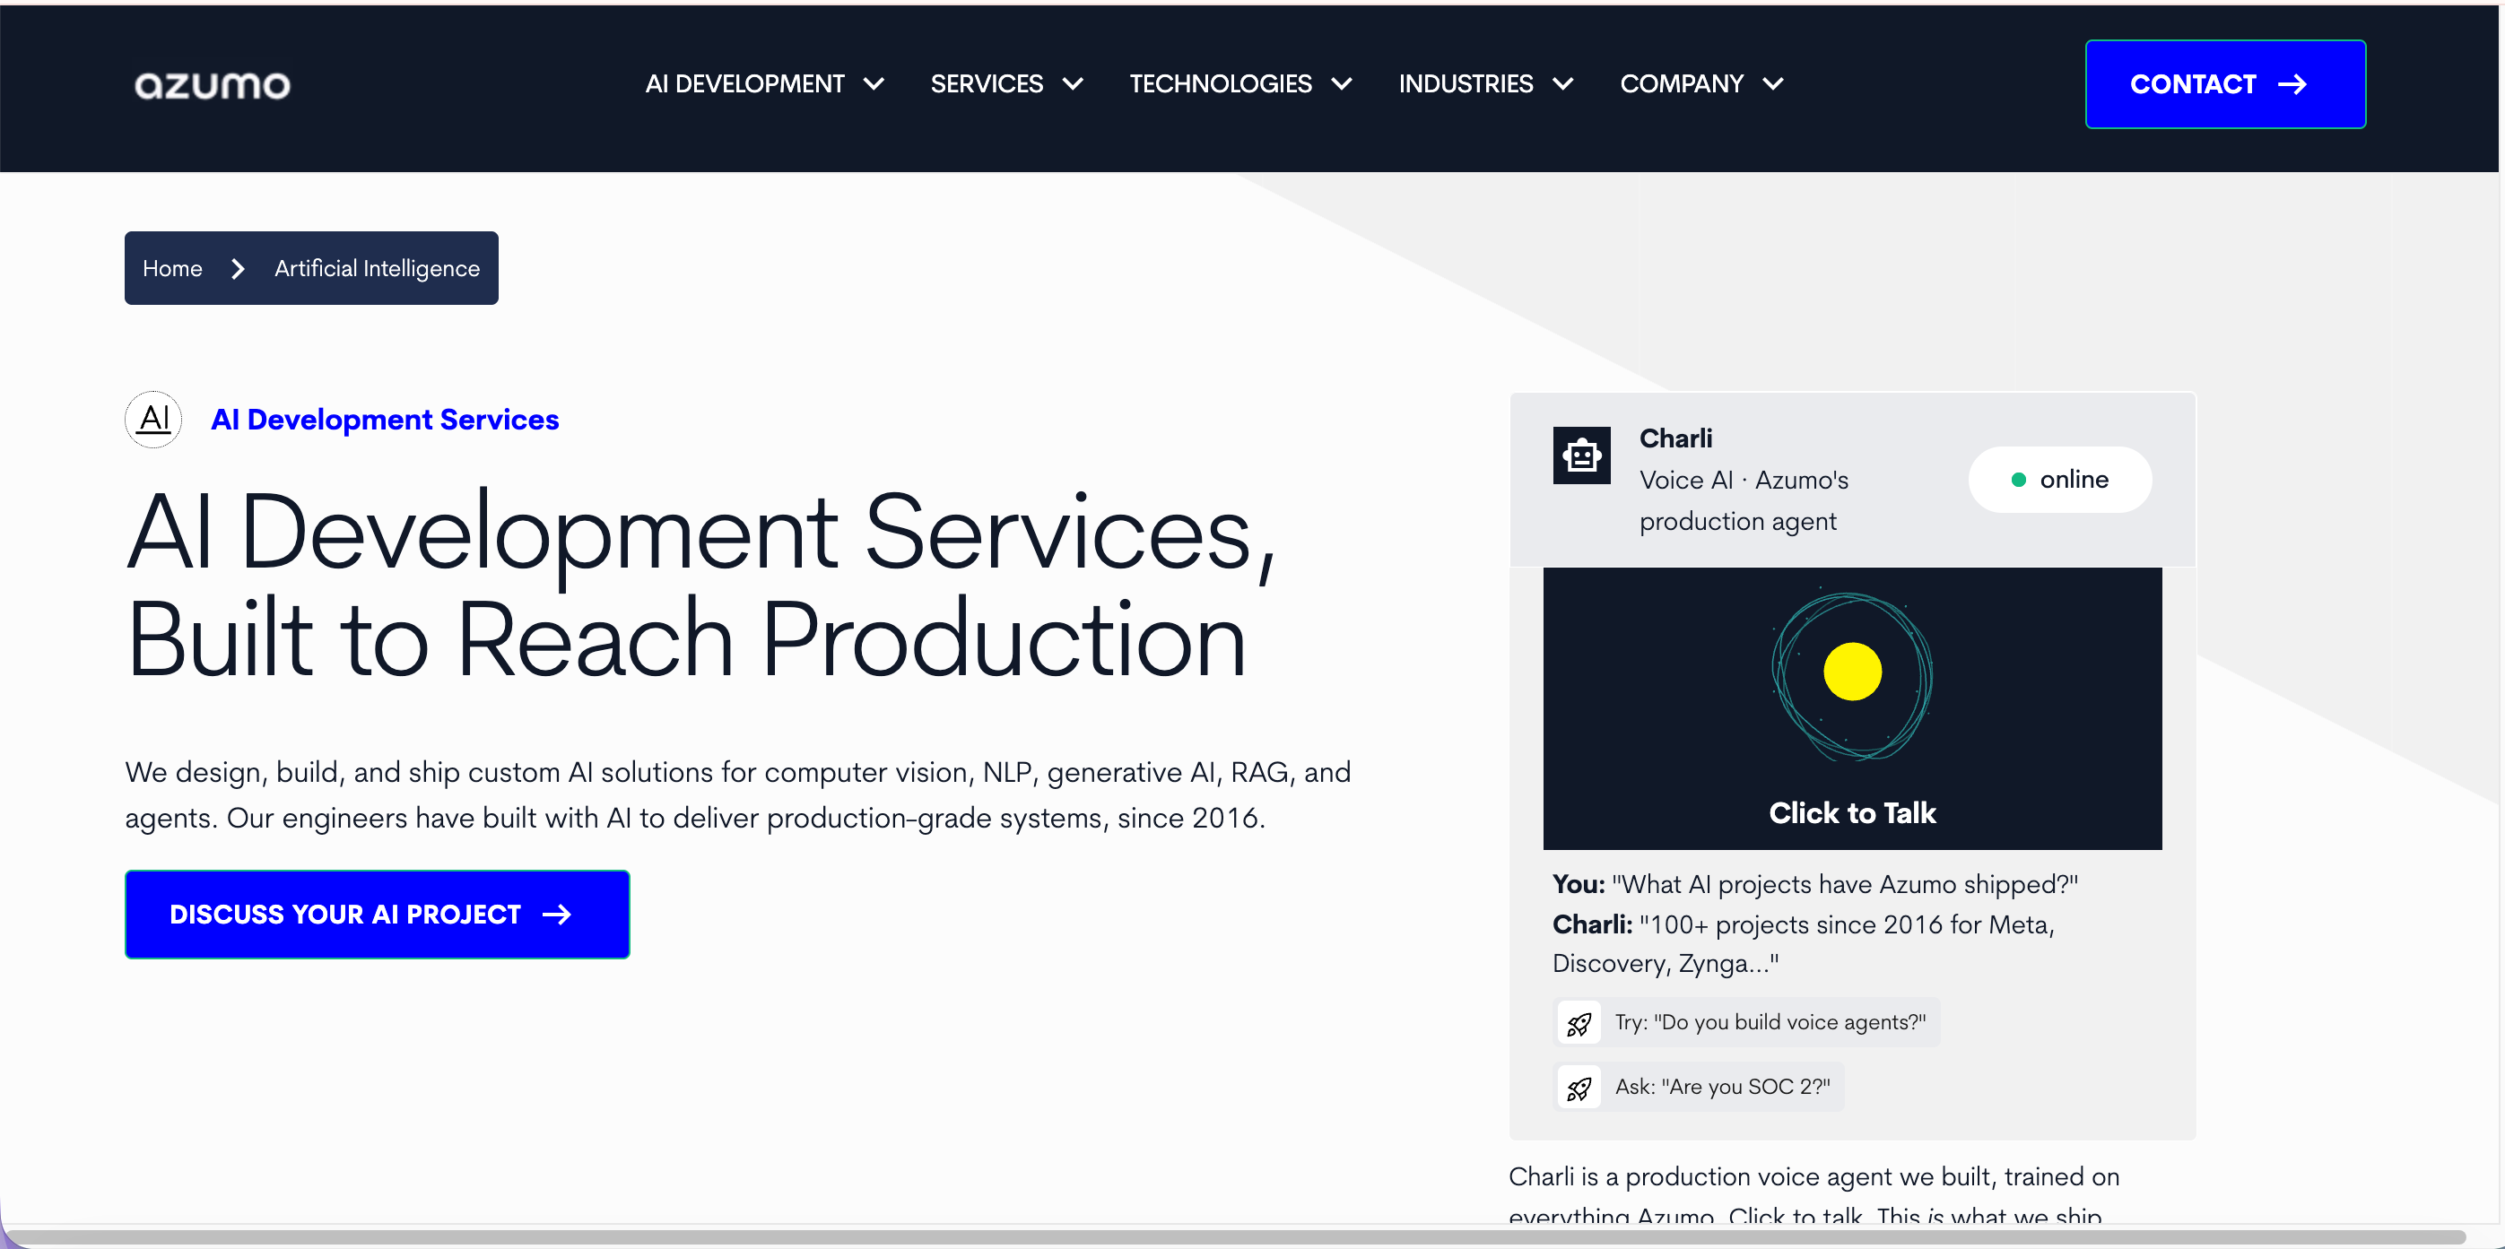Click Discuss Your AI Project button
The height and width of the screenshot is (1249, 2505).
click(378, 915)
